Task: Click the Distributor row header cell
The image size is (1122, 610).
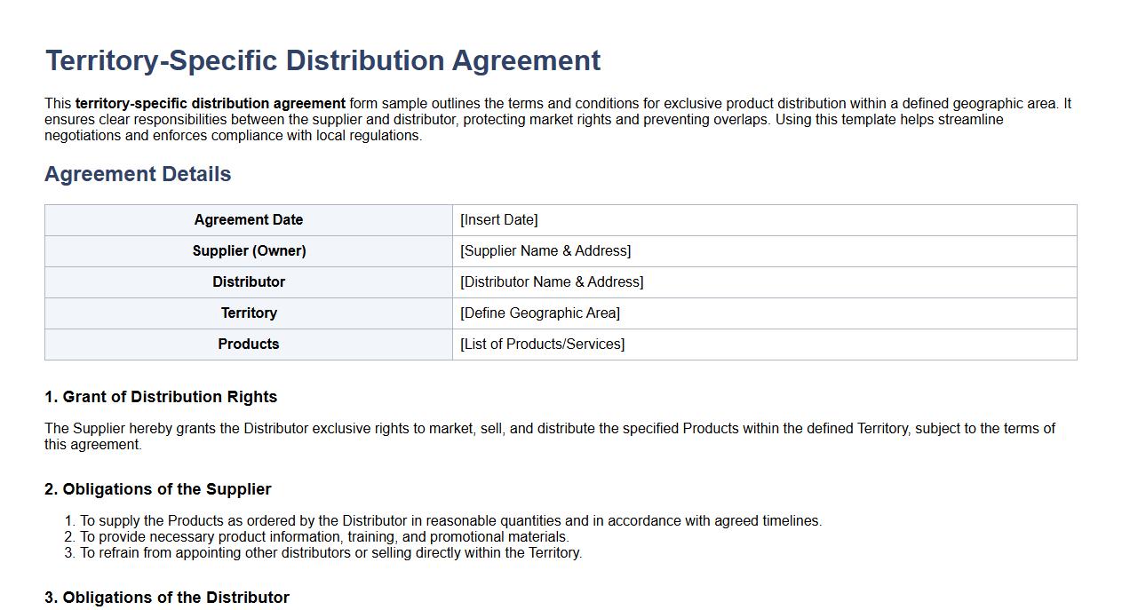Action: 249,281
